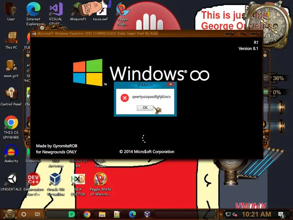Click the 10:21 AM taskbar clock
The height and width of the screenshot is (220, 293).
click(257, 214)
